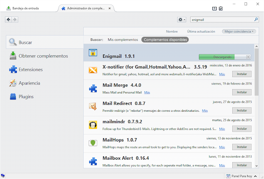This screenshot has height=179, width=264.
Task: Open the tasks tab icon in title bar
Action: 221,8
